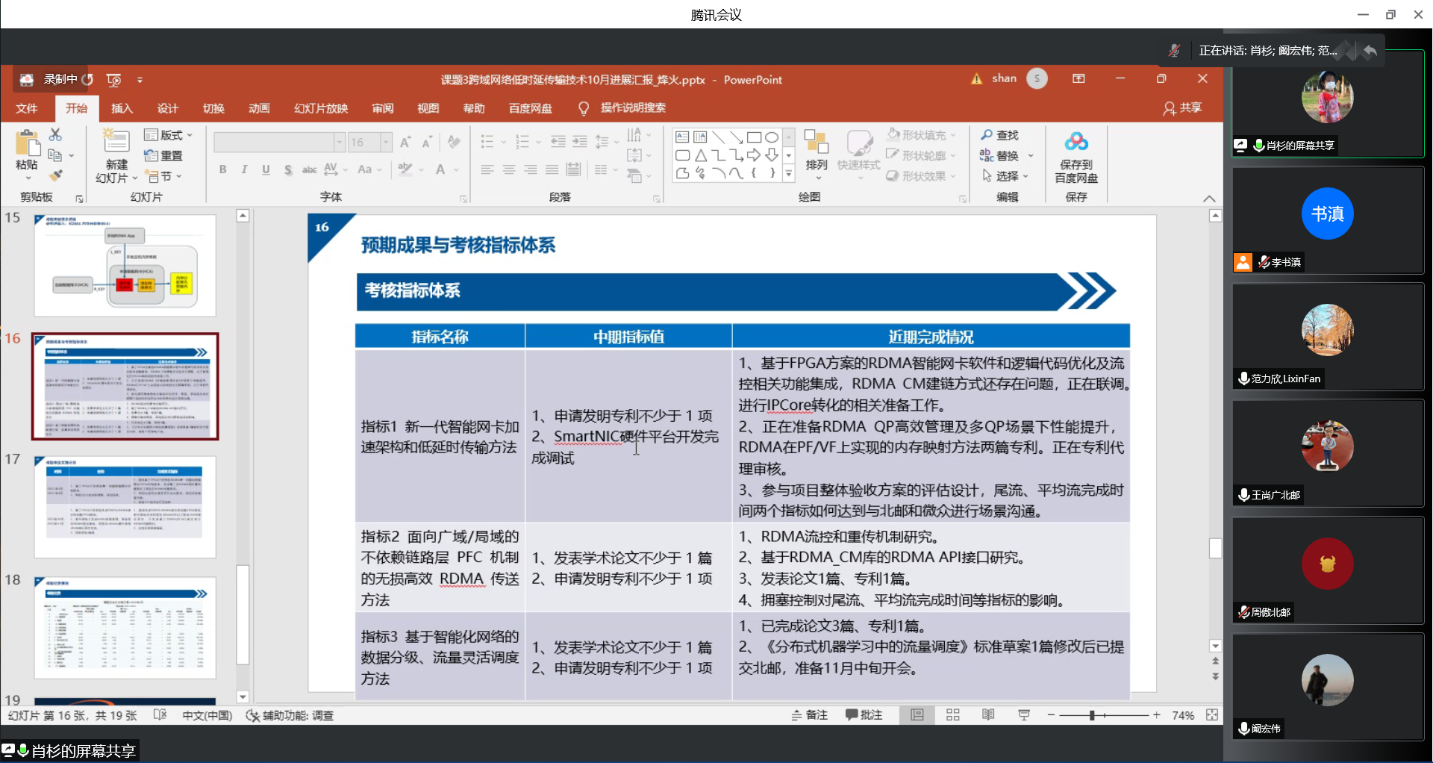Toggle Bold formatting
This screenshot has height=763, width=1433.
(222, 169)
